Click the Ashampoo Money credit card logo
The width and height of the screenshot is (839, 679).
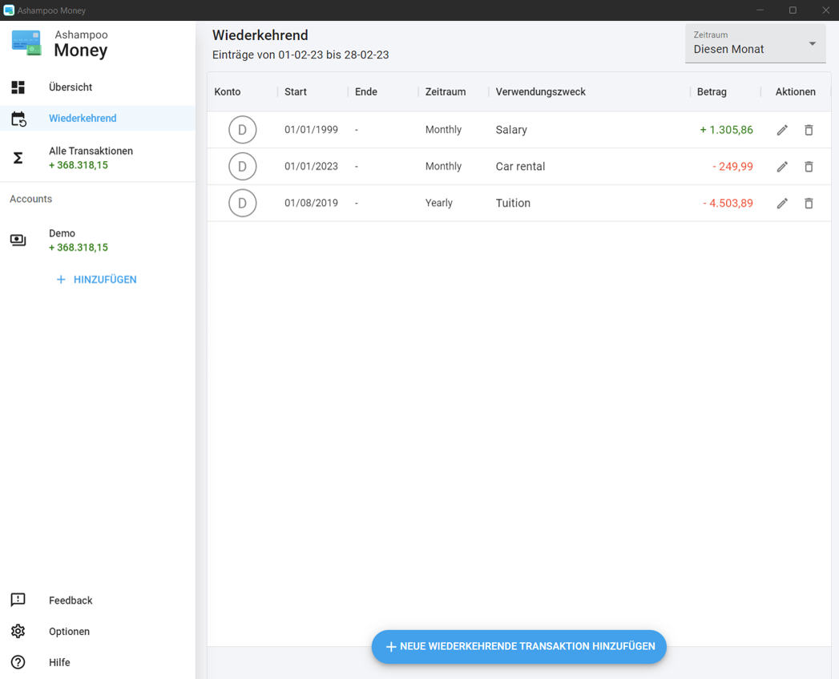coord(26,42)
